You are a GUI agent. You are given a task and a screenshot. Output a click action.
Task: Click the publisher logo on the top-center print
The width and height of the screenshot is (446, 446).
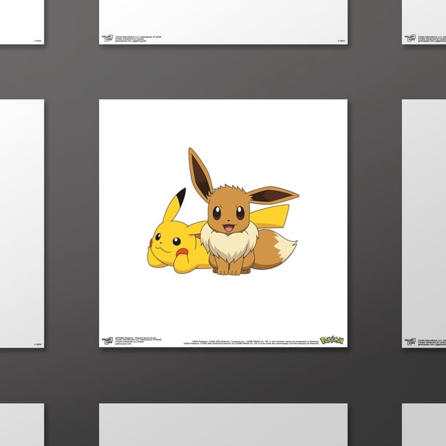[107, 38]
